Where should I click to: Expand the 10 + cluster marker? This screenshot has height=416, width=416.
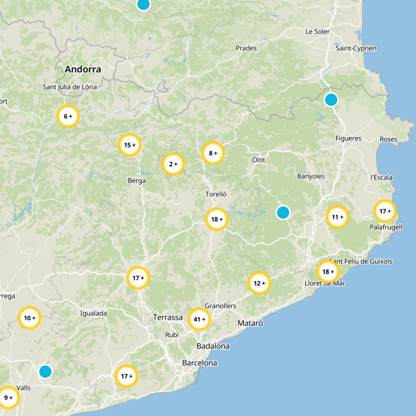(30, 318)
